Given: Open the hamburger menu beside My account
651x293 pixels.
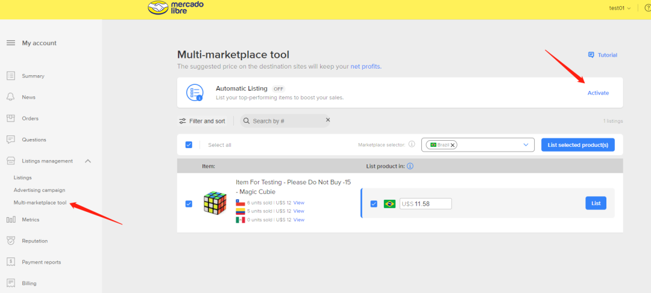Looking at the screenshot, I should (10, 43).
